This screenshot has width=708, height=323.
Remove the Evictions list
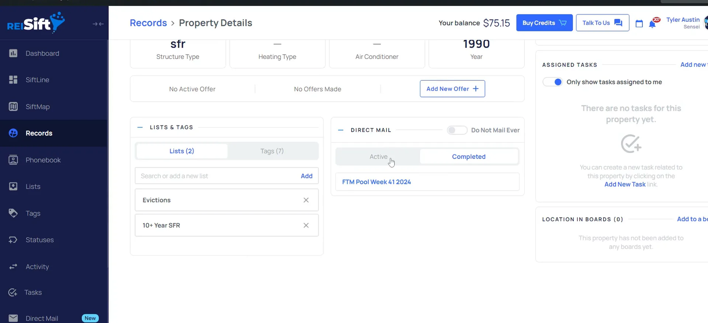pyautogui.click(x=306, y=200)
